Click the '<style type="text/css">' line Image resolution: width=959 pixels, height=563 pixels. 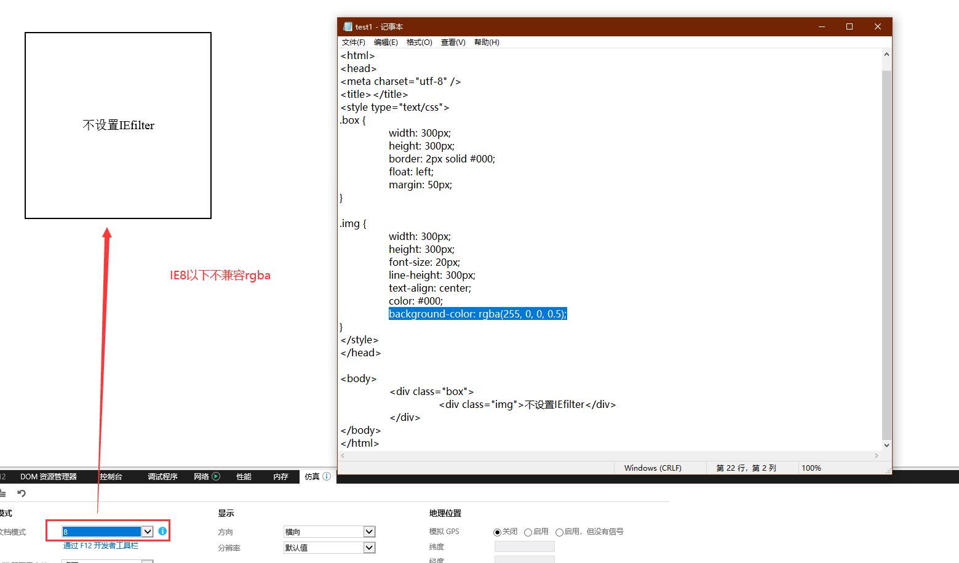tap(395, 107)
